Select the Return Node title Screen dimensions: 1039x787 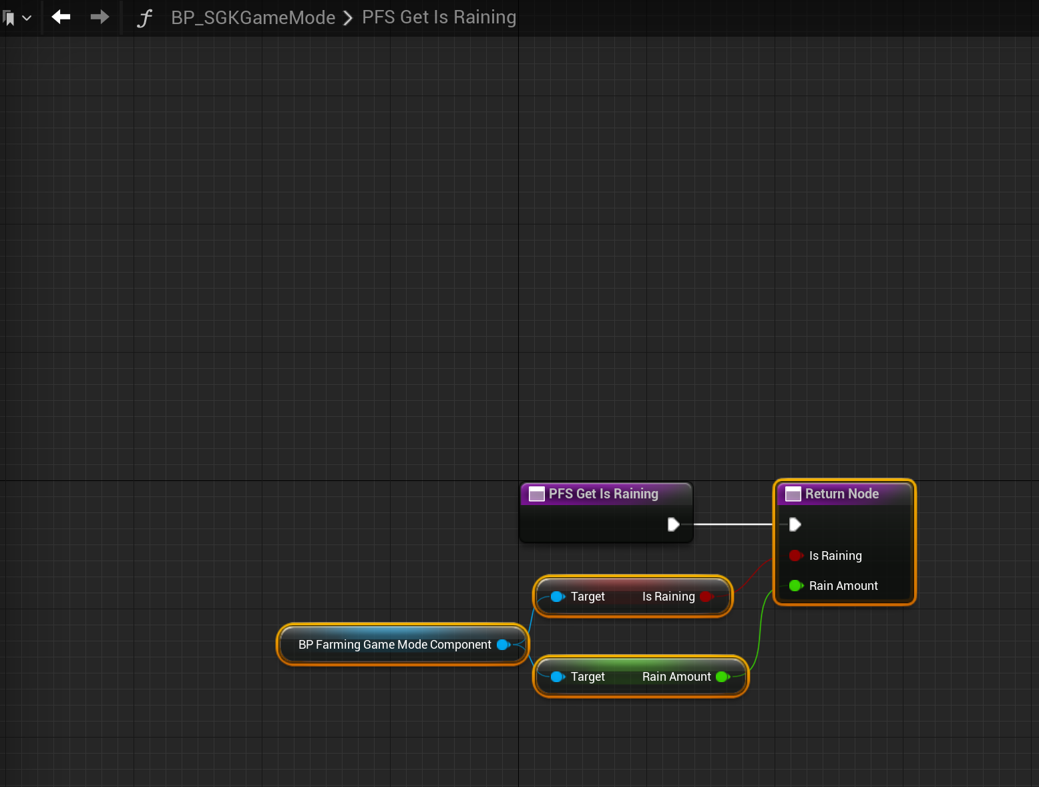(841, 494)
